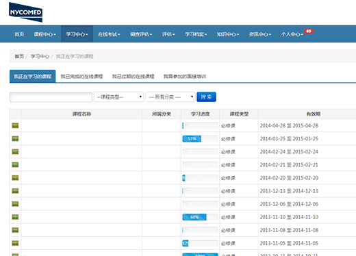Click progress bar in 2014-04-28 row
Screen dimensions: 356x256
point(200,126)
